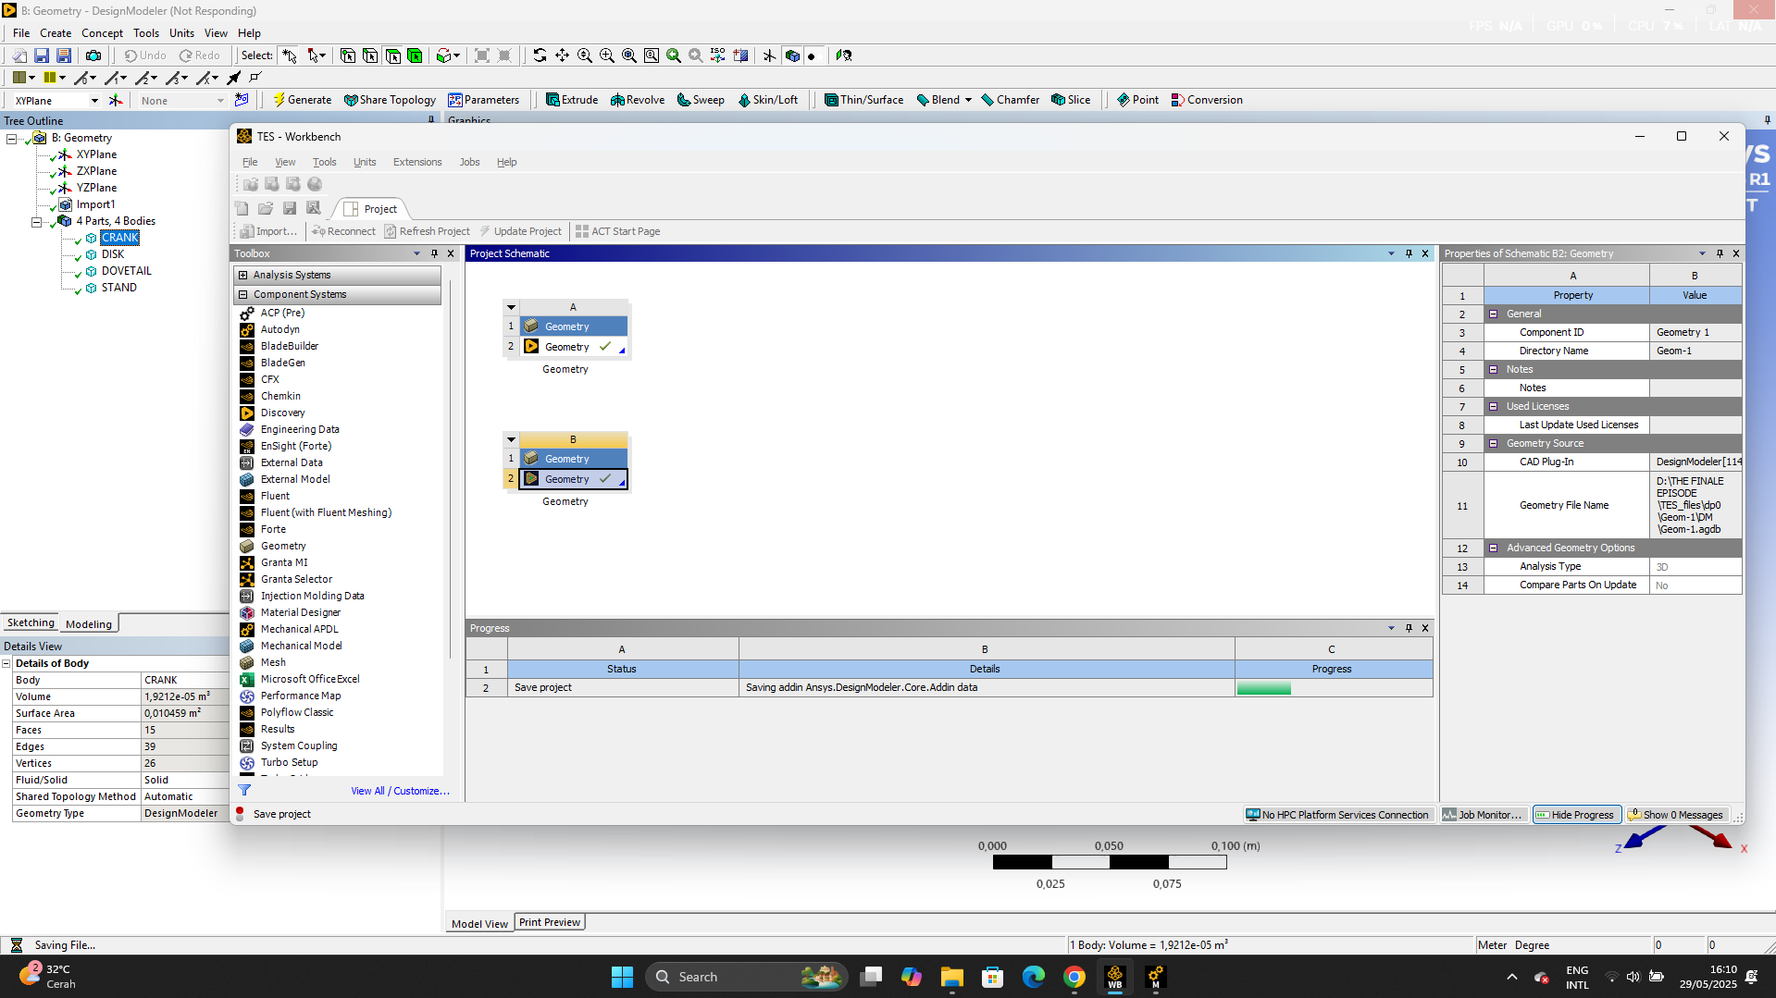Click the Save icon in DesignModeler toolbar
The width and height of the screenshot is (1776, 998).
(x=42, y=55)
